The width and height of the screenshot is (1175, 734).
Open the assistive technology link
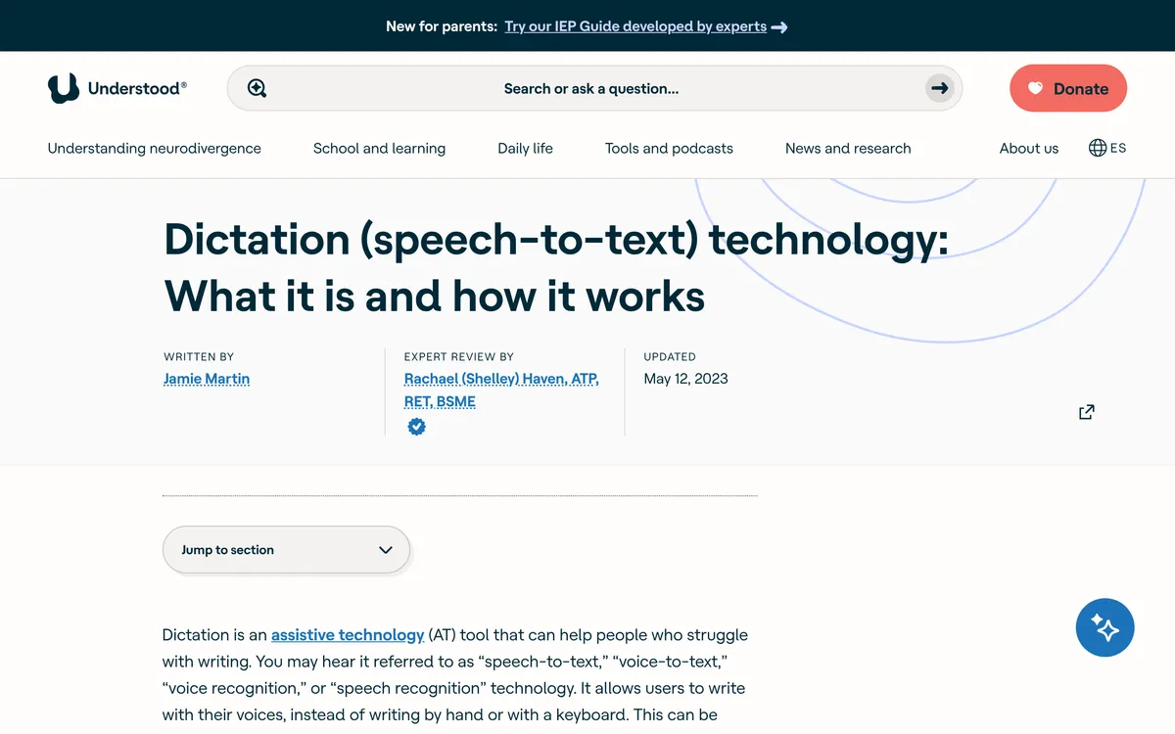pos(348,634)
